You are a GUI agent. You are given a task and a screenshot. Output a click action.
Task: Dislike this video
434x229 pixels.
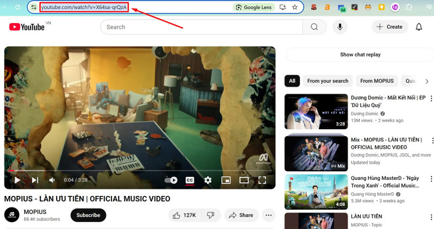click(x=211, y=215)
